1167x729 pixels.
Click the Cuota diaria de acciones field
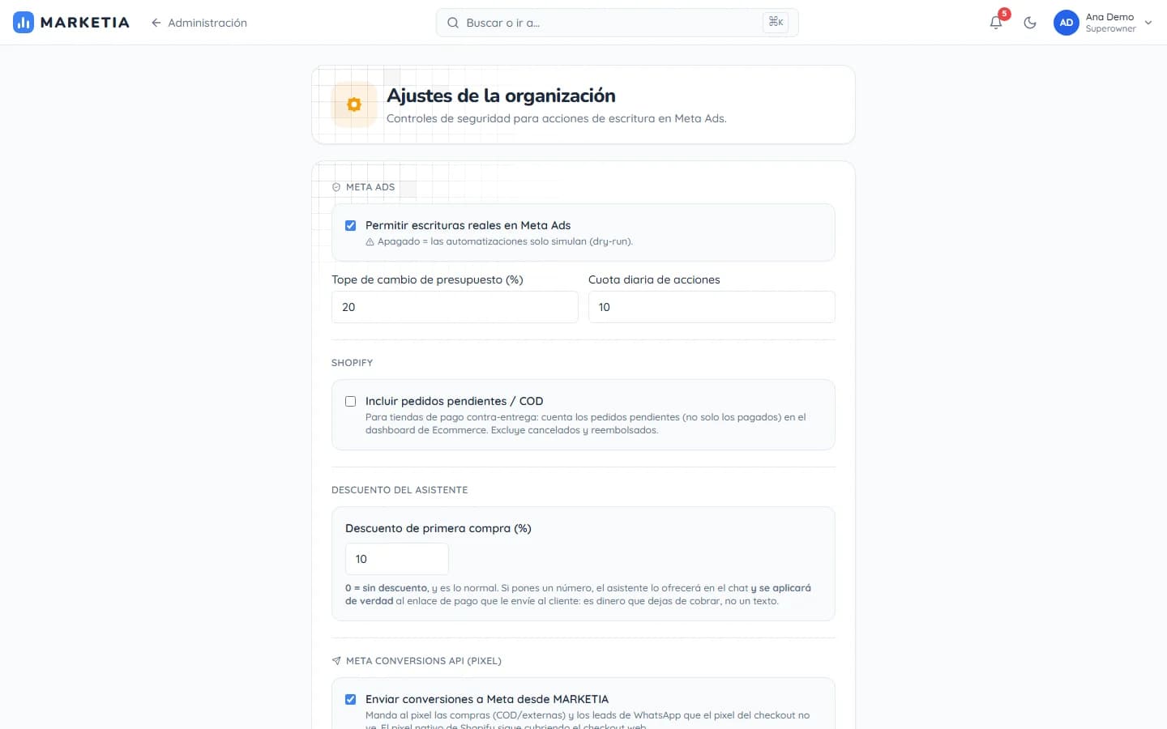(712, 307)
